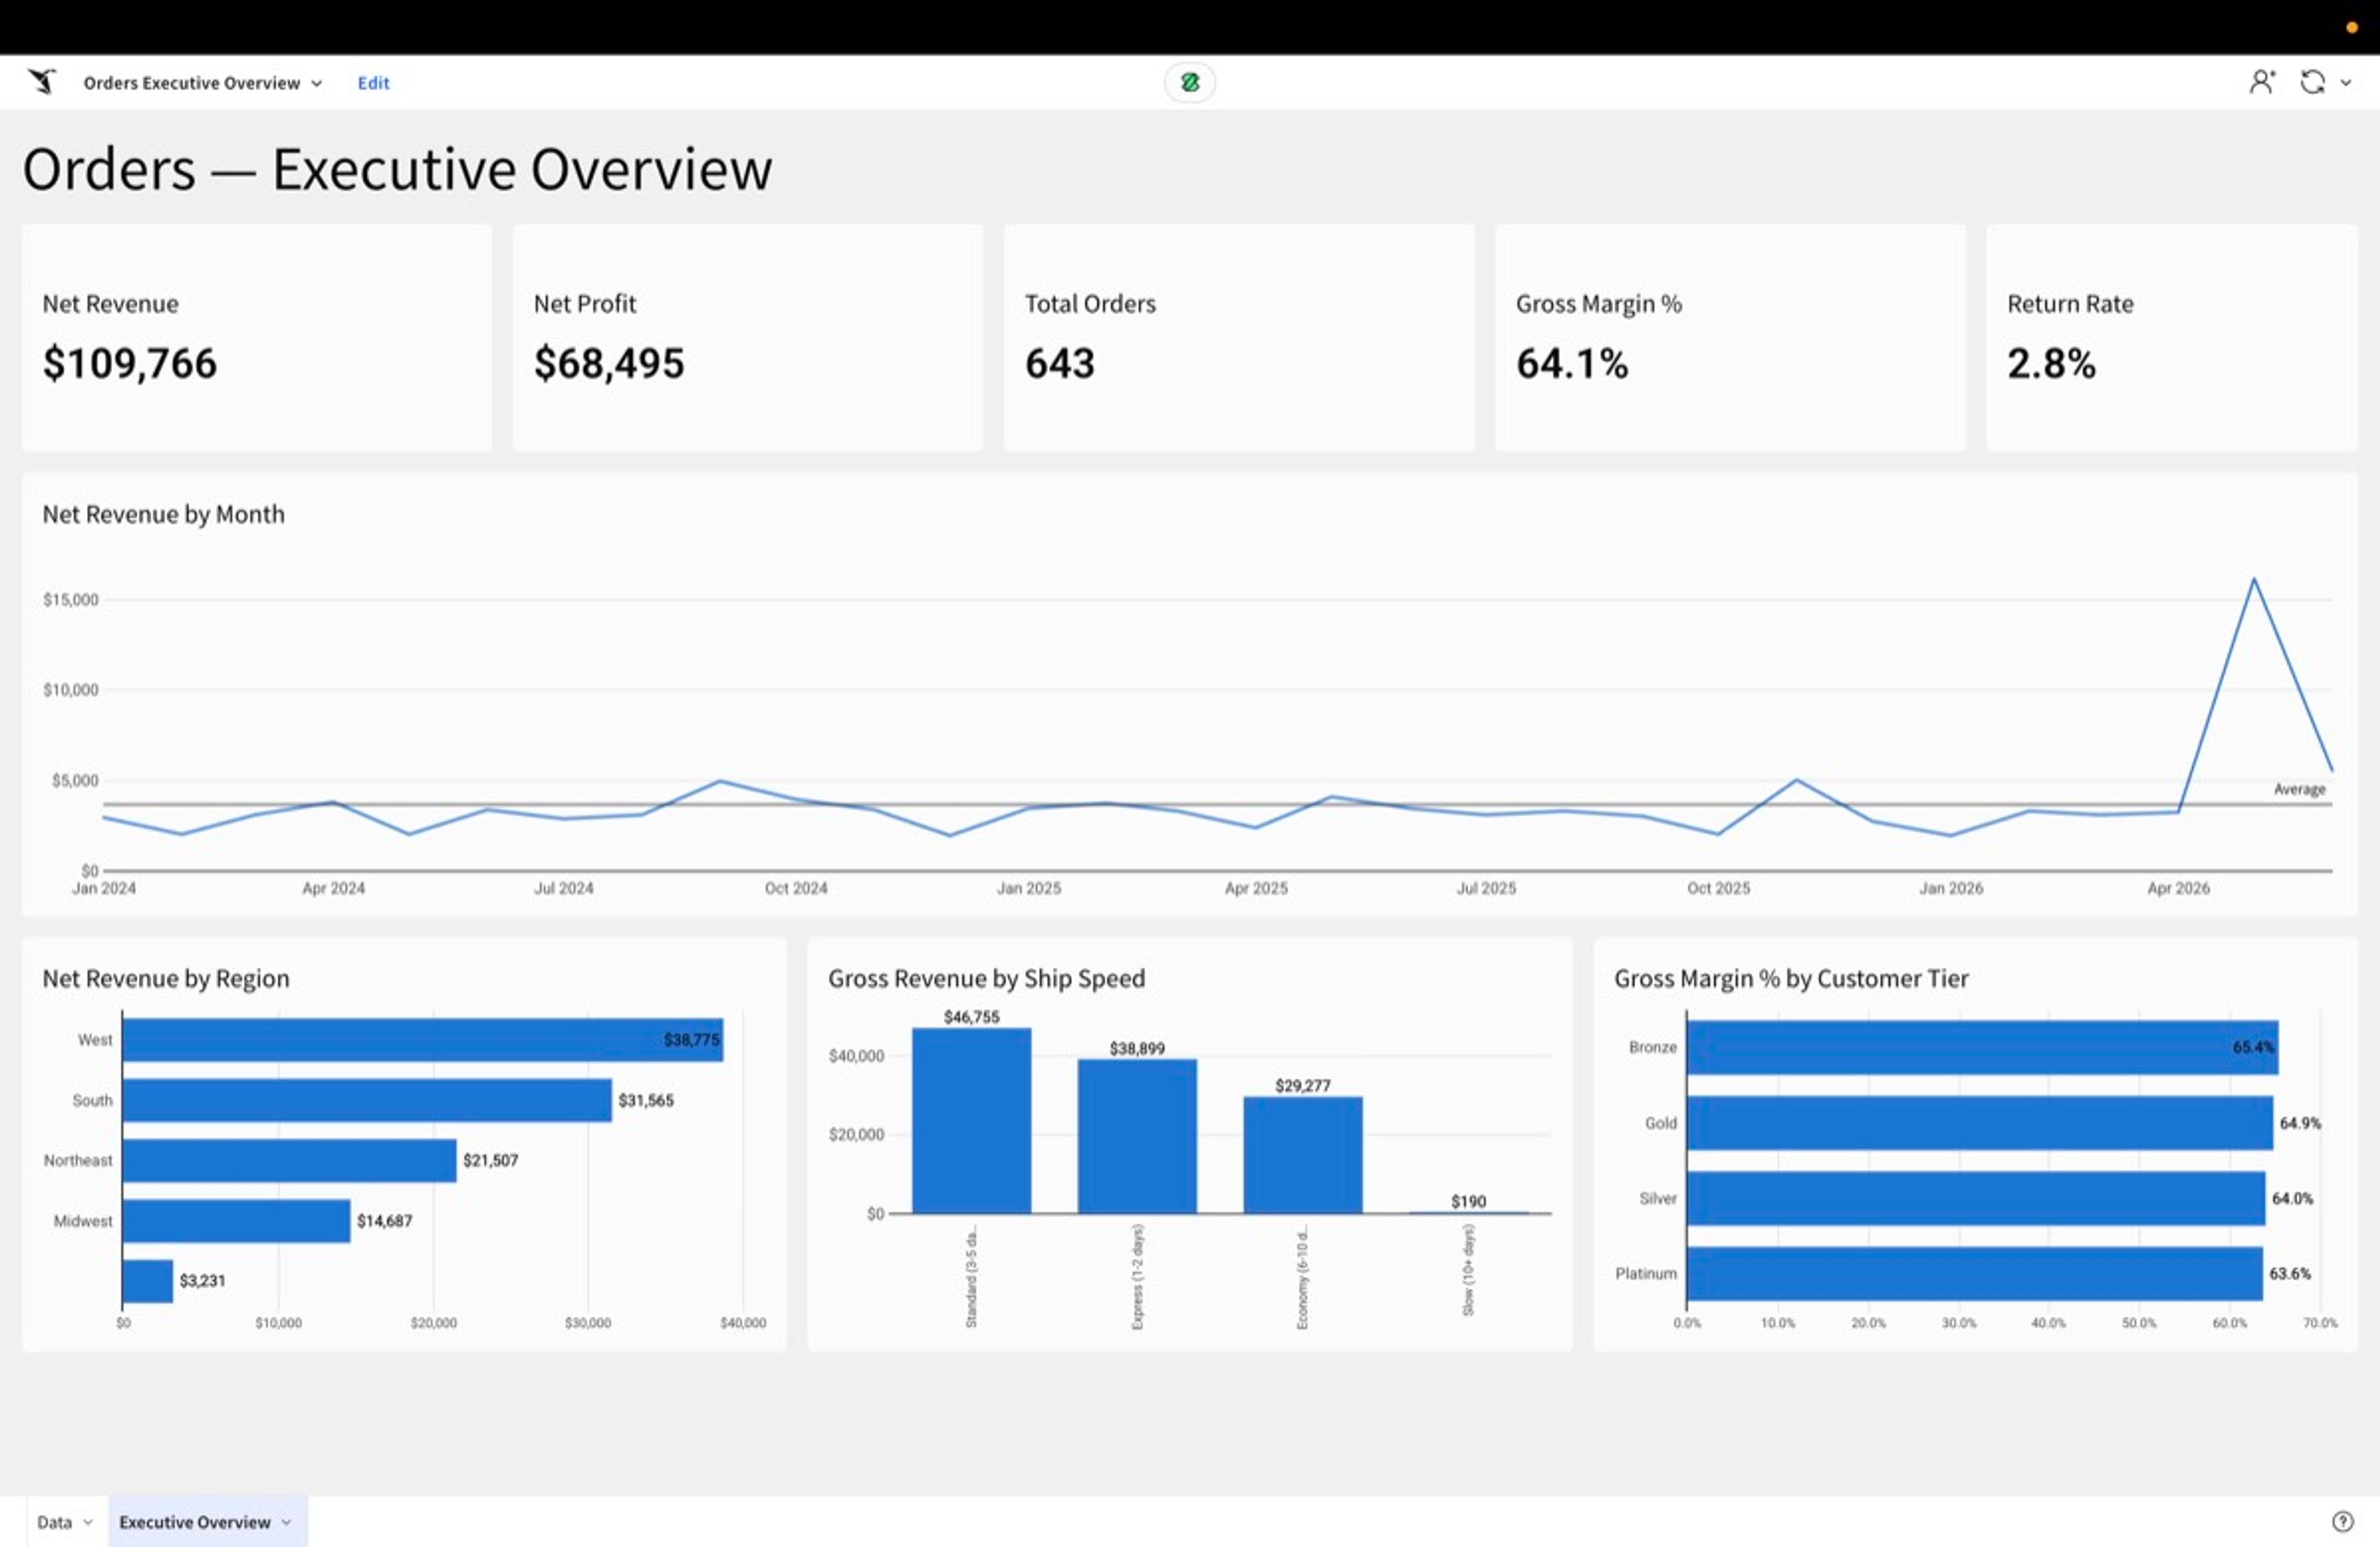Click the Net Profit value $68,495
The image size is (2380, 1547).
click(x=609, y=363)
